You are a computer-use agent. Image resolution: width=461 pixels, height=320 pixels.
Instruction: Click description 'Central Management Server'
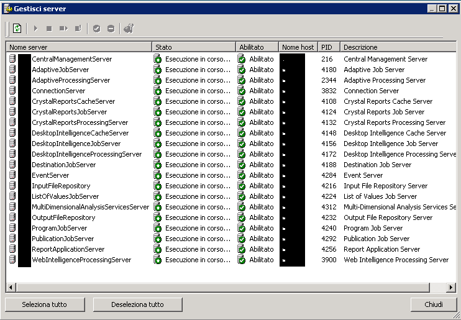point(385,59)
